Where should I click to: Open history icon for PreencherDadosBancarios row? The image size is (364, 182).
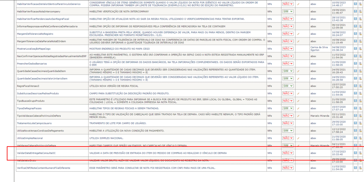point(360,64)
